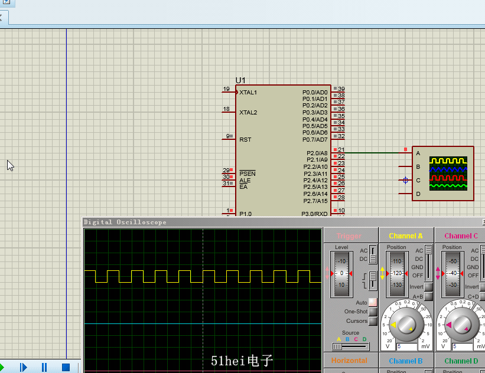Click the P0.7/AD7 pin label
The height and width of the screenshot is (373, 485).
314,140
